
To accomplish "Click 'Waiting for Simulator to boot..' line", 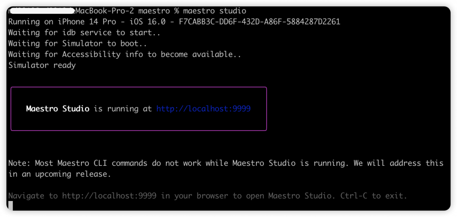I will pos(78,44).
